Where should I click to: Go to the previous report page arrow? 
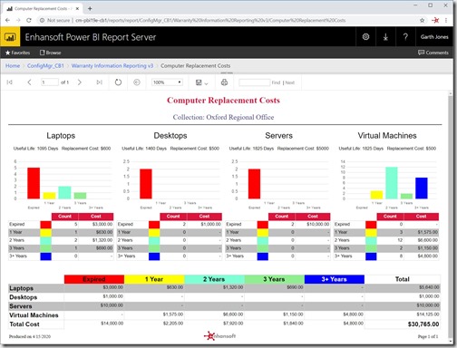[29, 82]
